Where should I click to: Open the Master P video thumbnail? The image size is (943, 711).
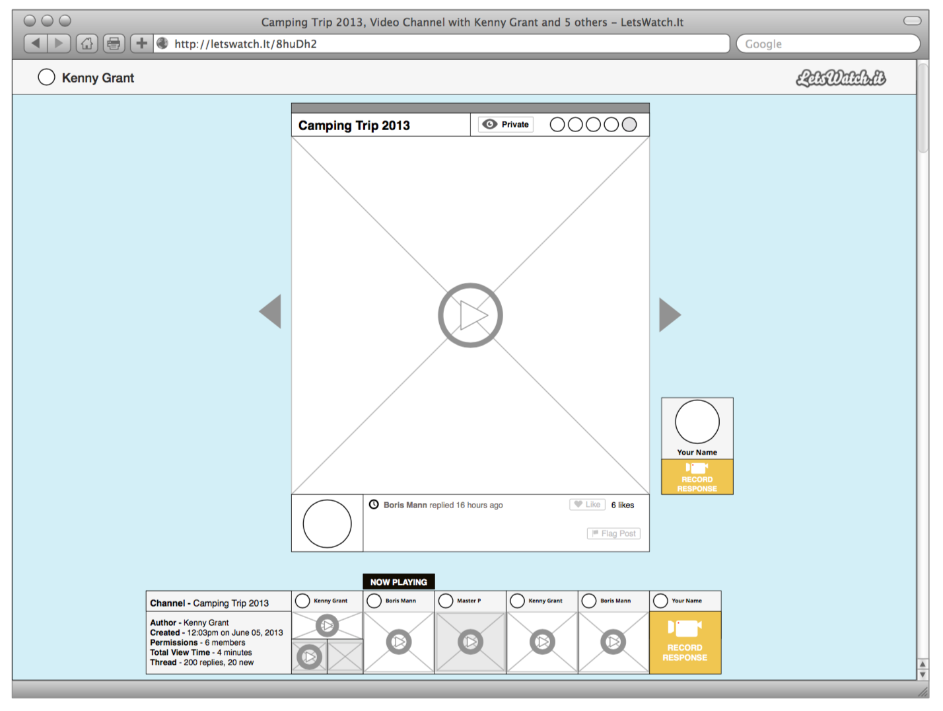pyautogui.click(x=470, y=642)
